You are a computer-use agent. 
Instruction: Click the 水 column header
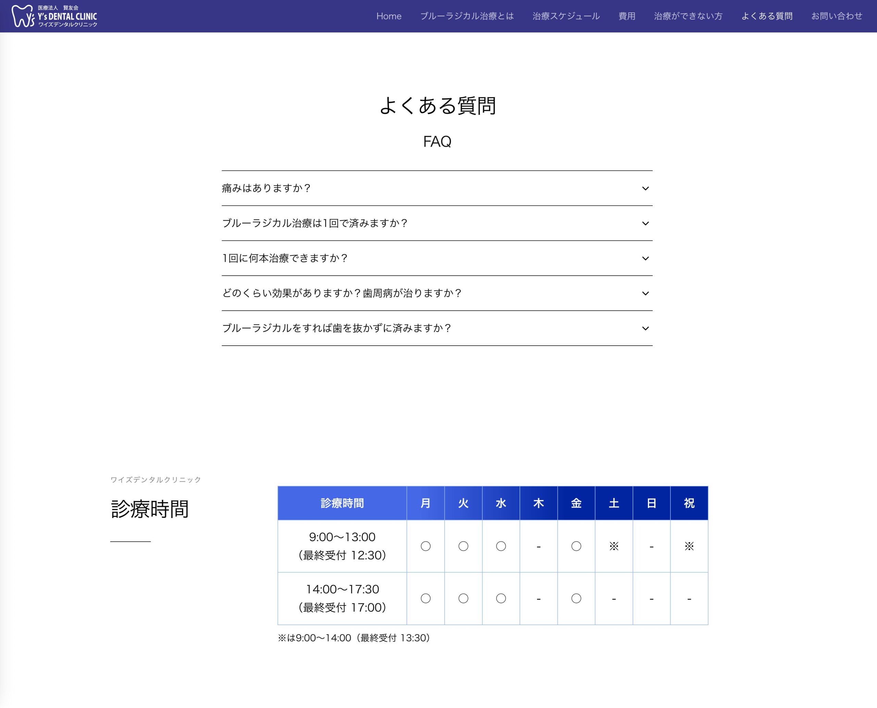501,503
